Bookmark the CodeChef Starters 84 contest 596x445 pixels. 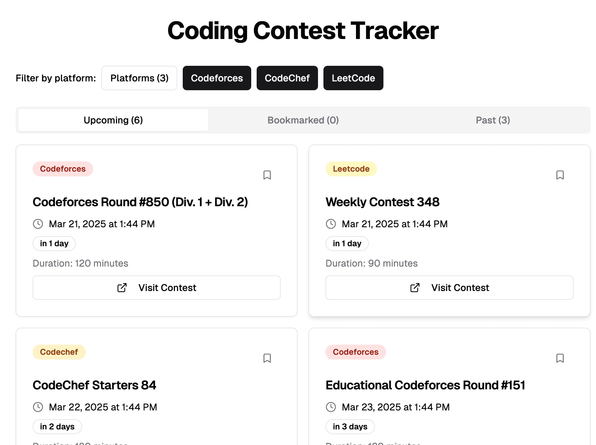tap(267, 359)
